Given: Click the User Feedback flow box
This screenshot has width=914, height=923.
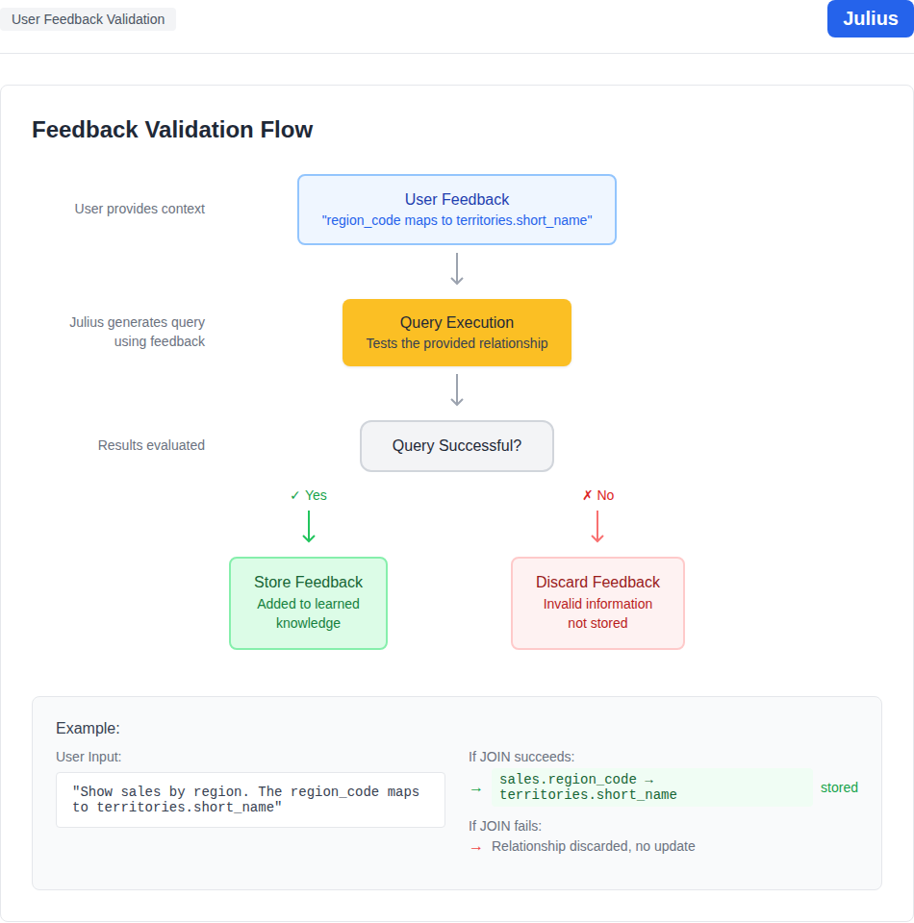Looking at the screenshot, I should point(457,210).
